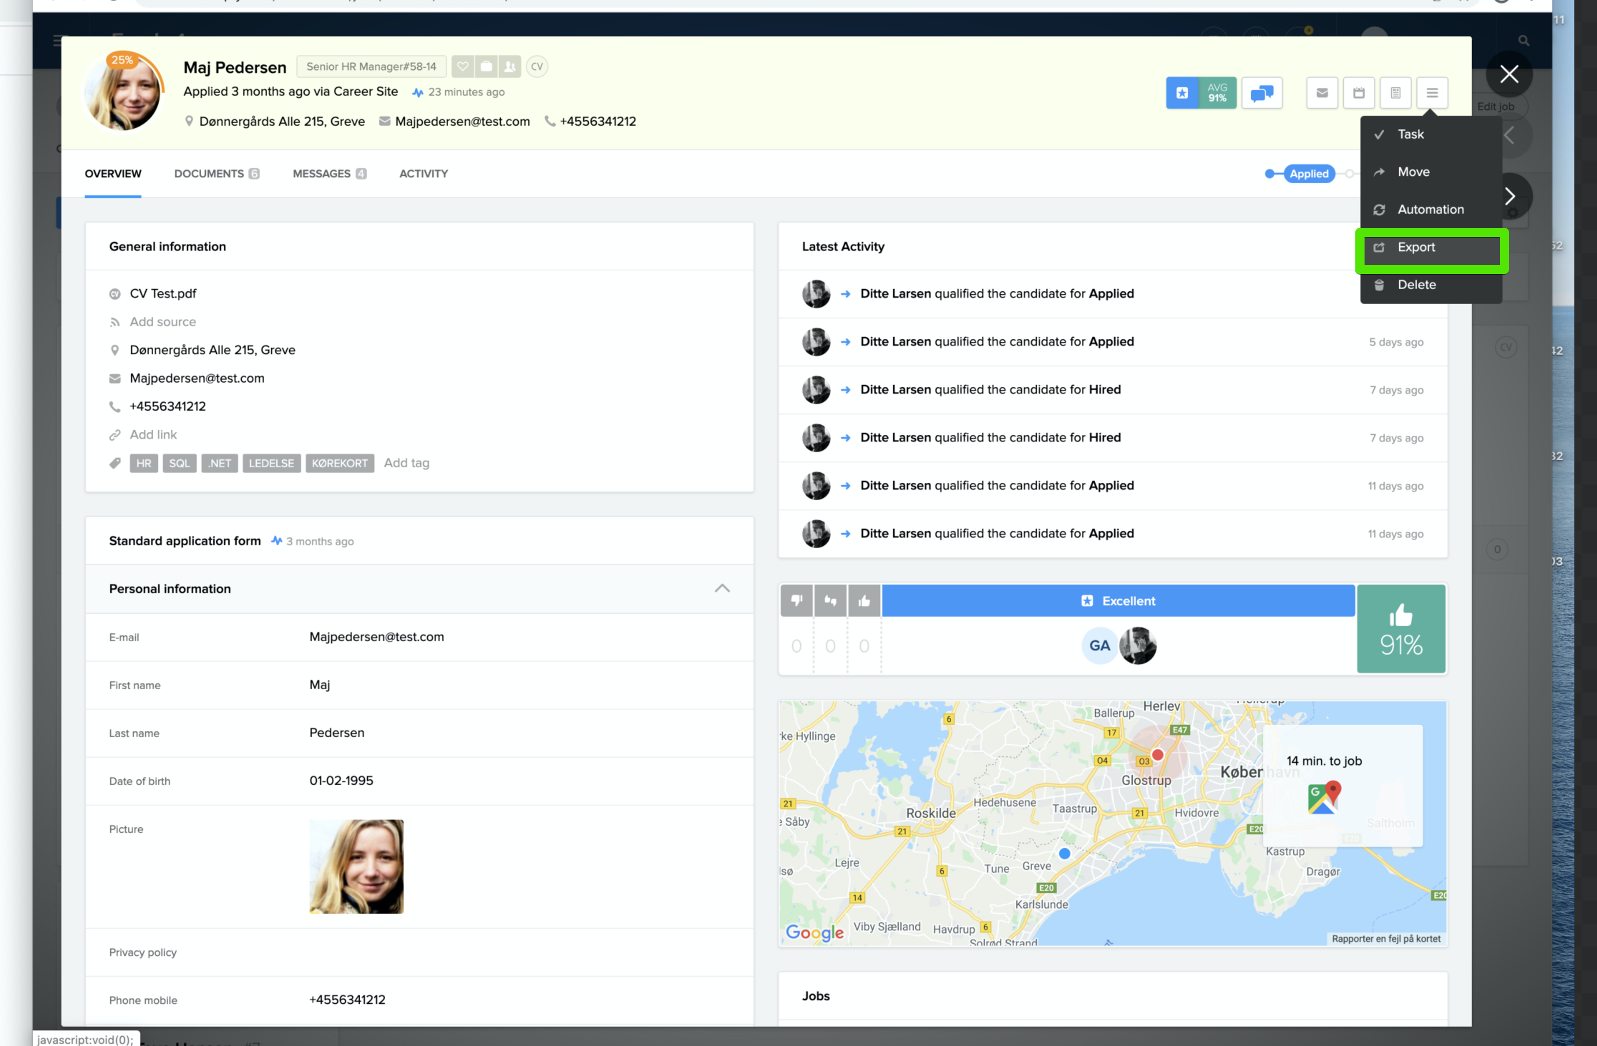Image resolution: width=1597 pixels, height=1046 pixels.
Task: Click the envelope email icon in header
Action: tap(1322, 93)
